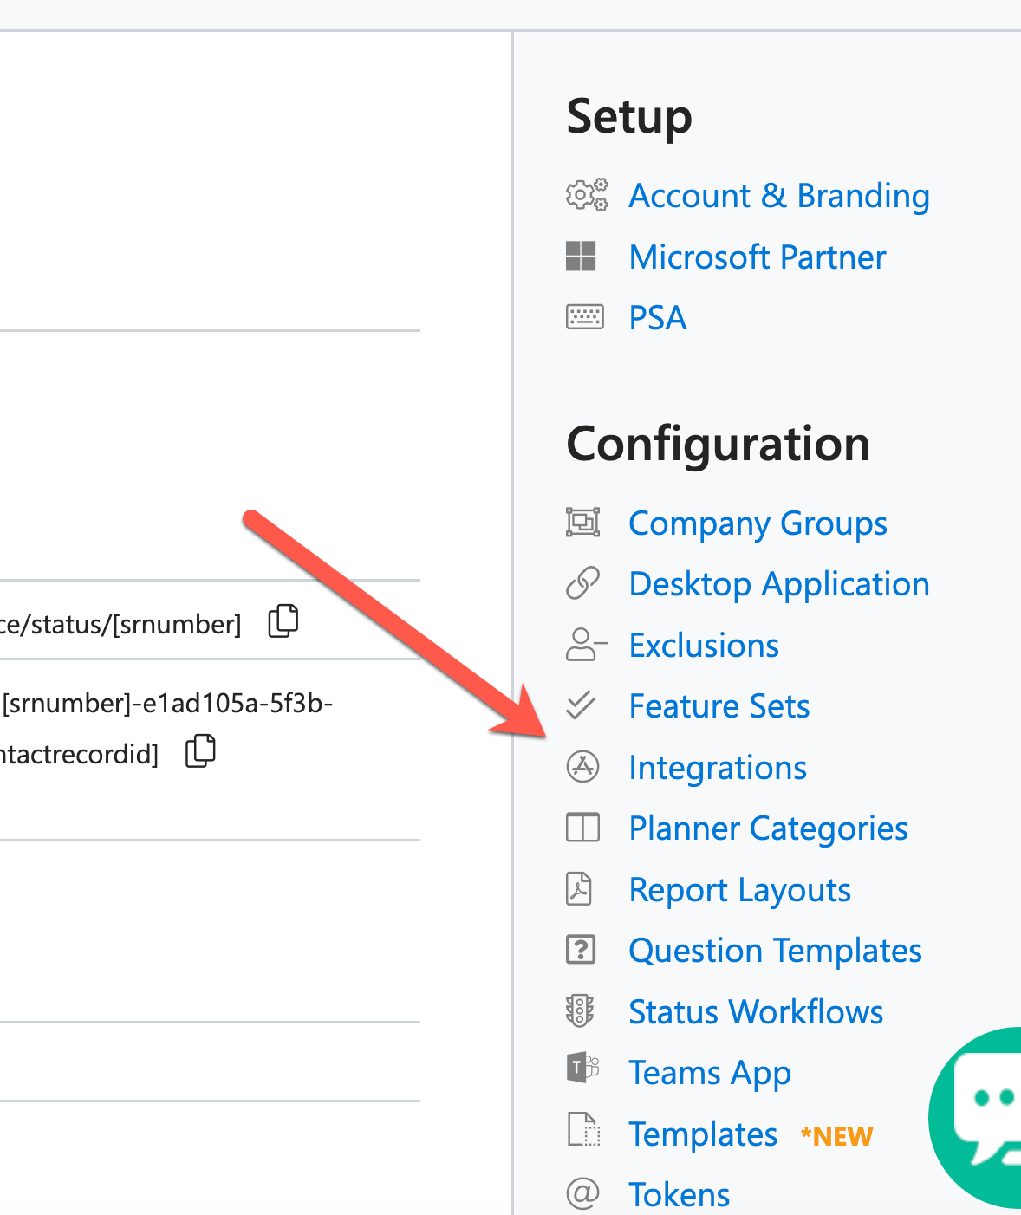Select the Desktop Application link icon

[x=582, y=583]
